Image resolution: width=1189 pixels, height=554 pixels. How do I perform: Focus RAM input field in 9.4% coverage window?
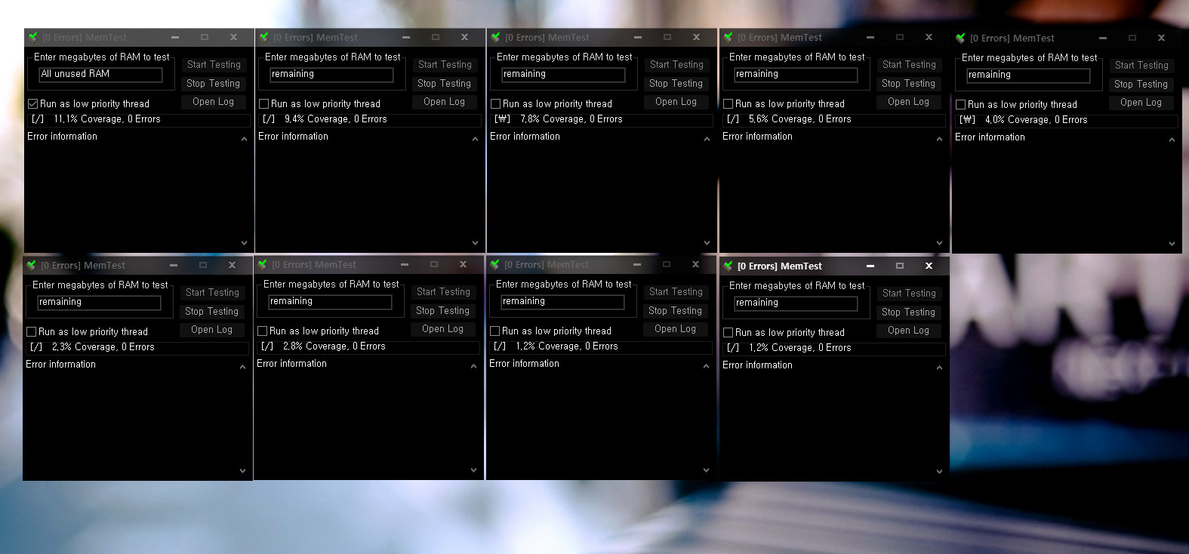(331, 74)
